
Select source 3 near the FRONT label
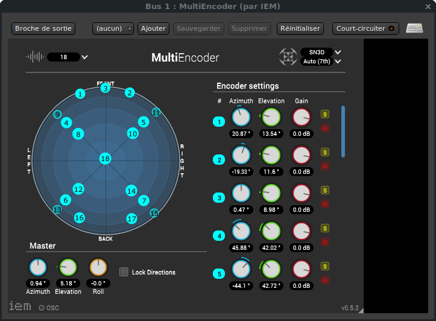click(106, 88)
